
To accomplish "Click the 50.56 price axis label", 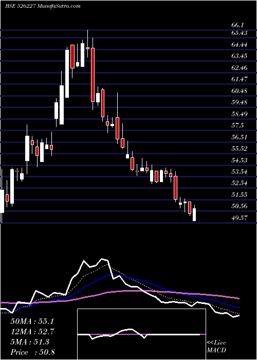I will [x=240, y=206].
